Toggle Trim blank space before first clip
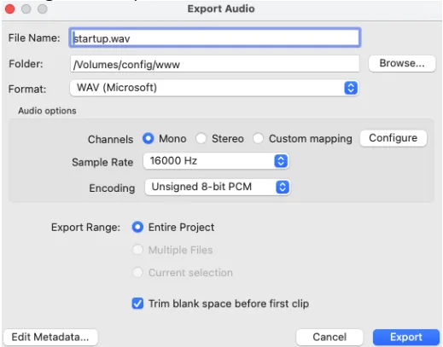Screen dimensions: 443x347 click(137, 304)
